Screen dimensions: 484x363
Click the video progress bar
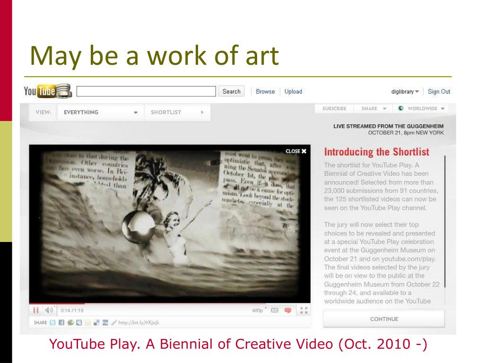pyautogui.click(x=170, y=304)
